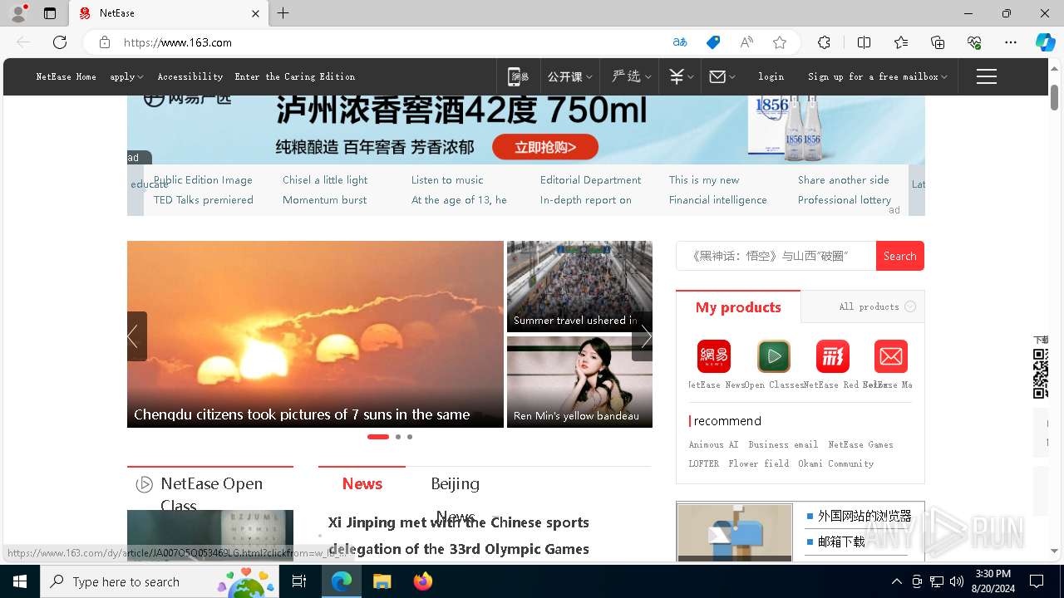This screenshot has height=598, width=1064.
Task: Select the third carousel indicator dot
Action: click(410, 436)
